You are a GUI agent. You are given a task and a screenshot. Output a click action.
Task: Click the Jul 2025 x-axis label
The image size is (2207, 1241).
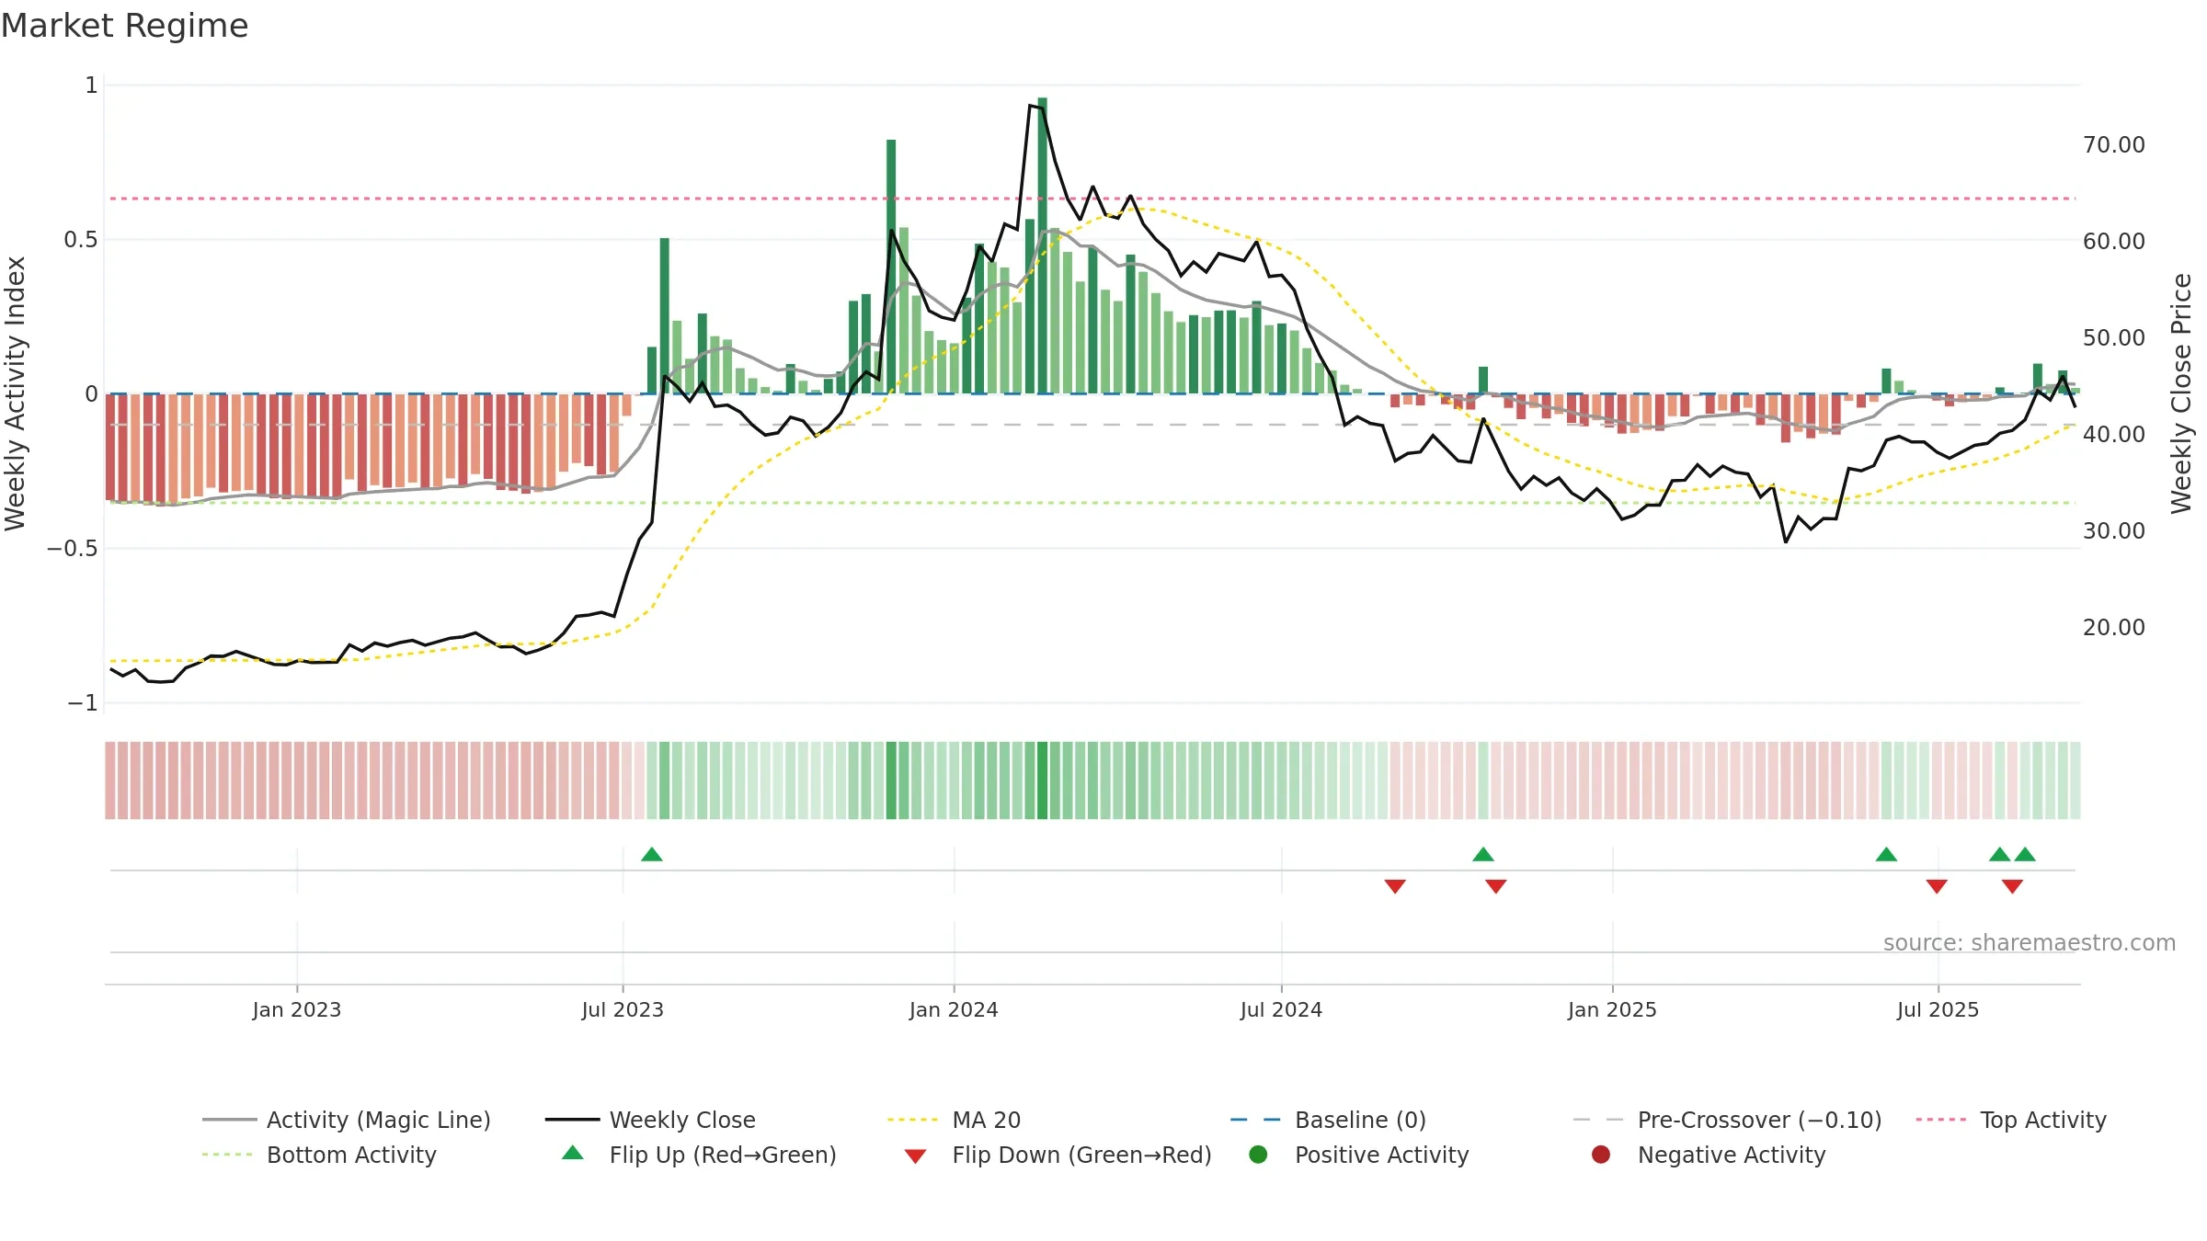pyautogui.click(x=1938, y=1009)
